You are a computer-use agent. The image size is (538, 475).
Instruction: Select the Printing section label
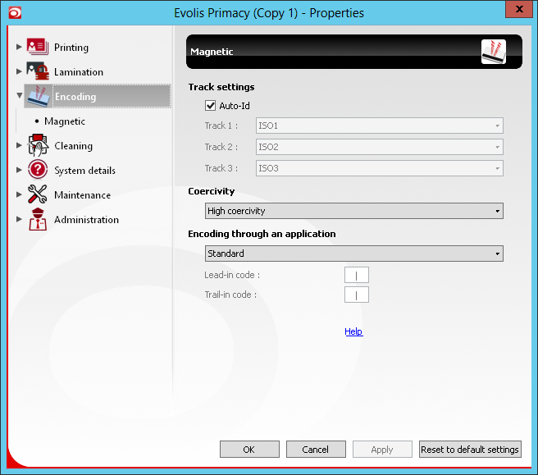click(x=71, y=48)
